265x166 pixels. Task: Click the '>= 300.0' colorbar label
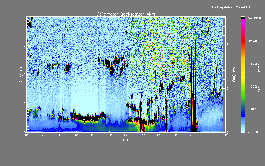pyautogui.click(x=254, y=18)
